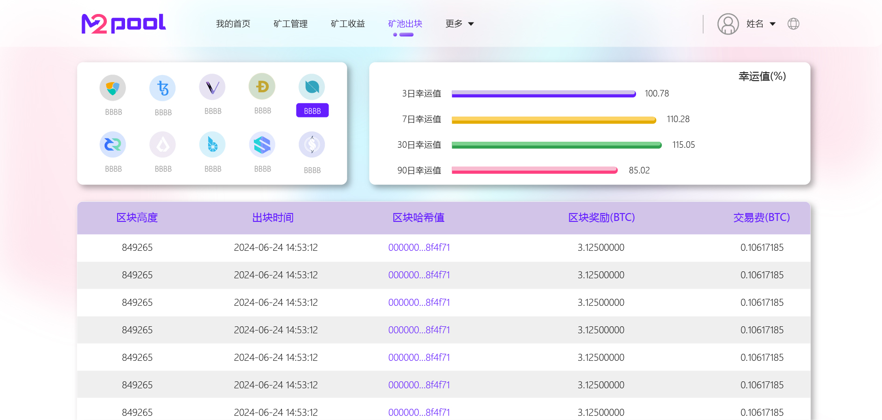Switch to 矿工收益 page
Screen dimensions: 882x420
pos(348,24)
